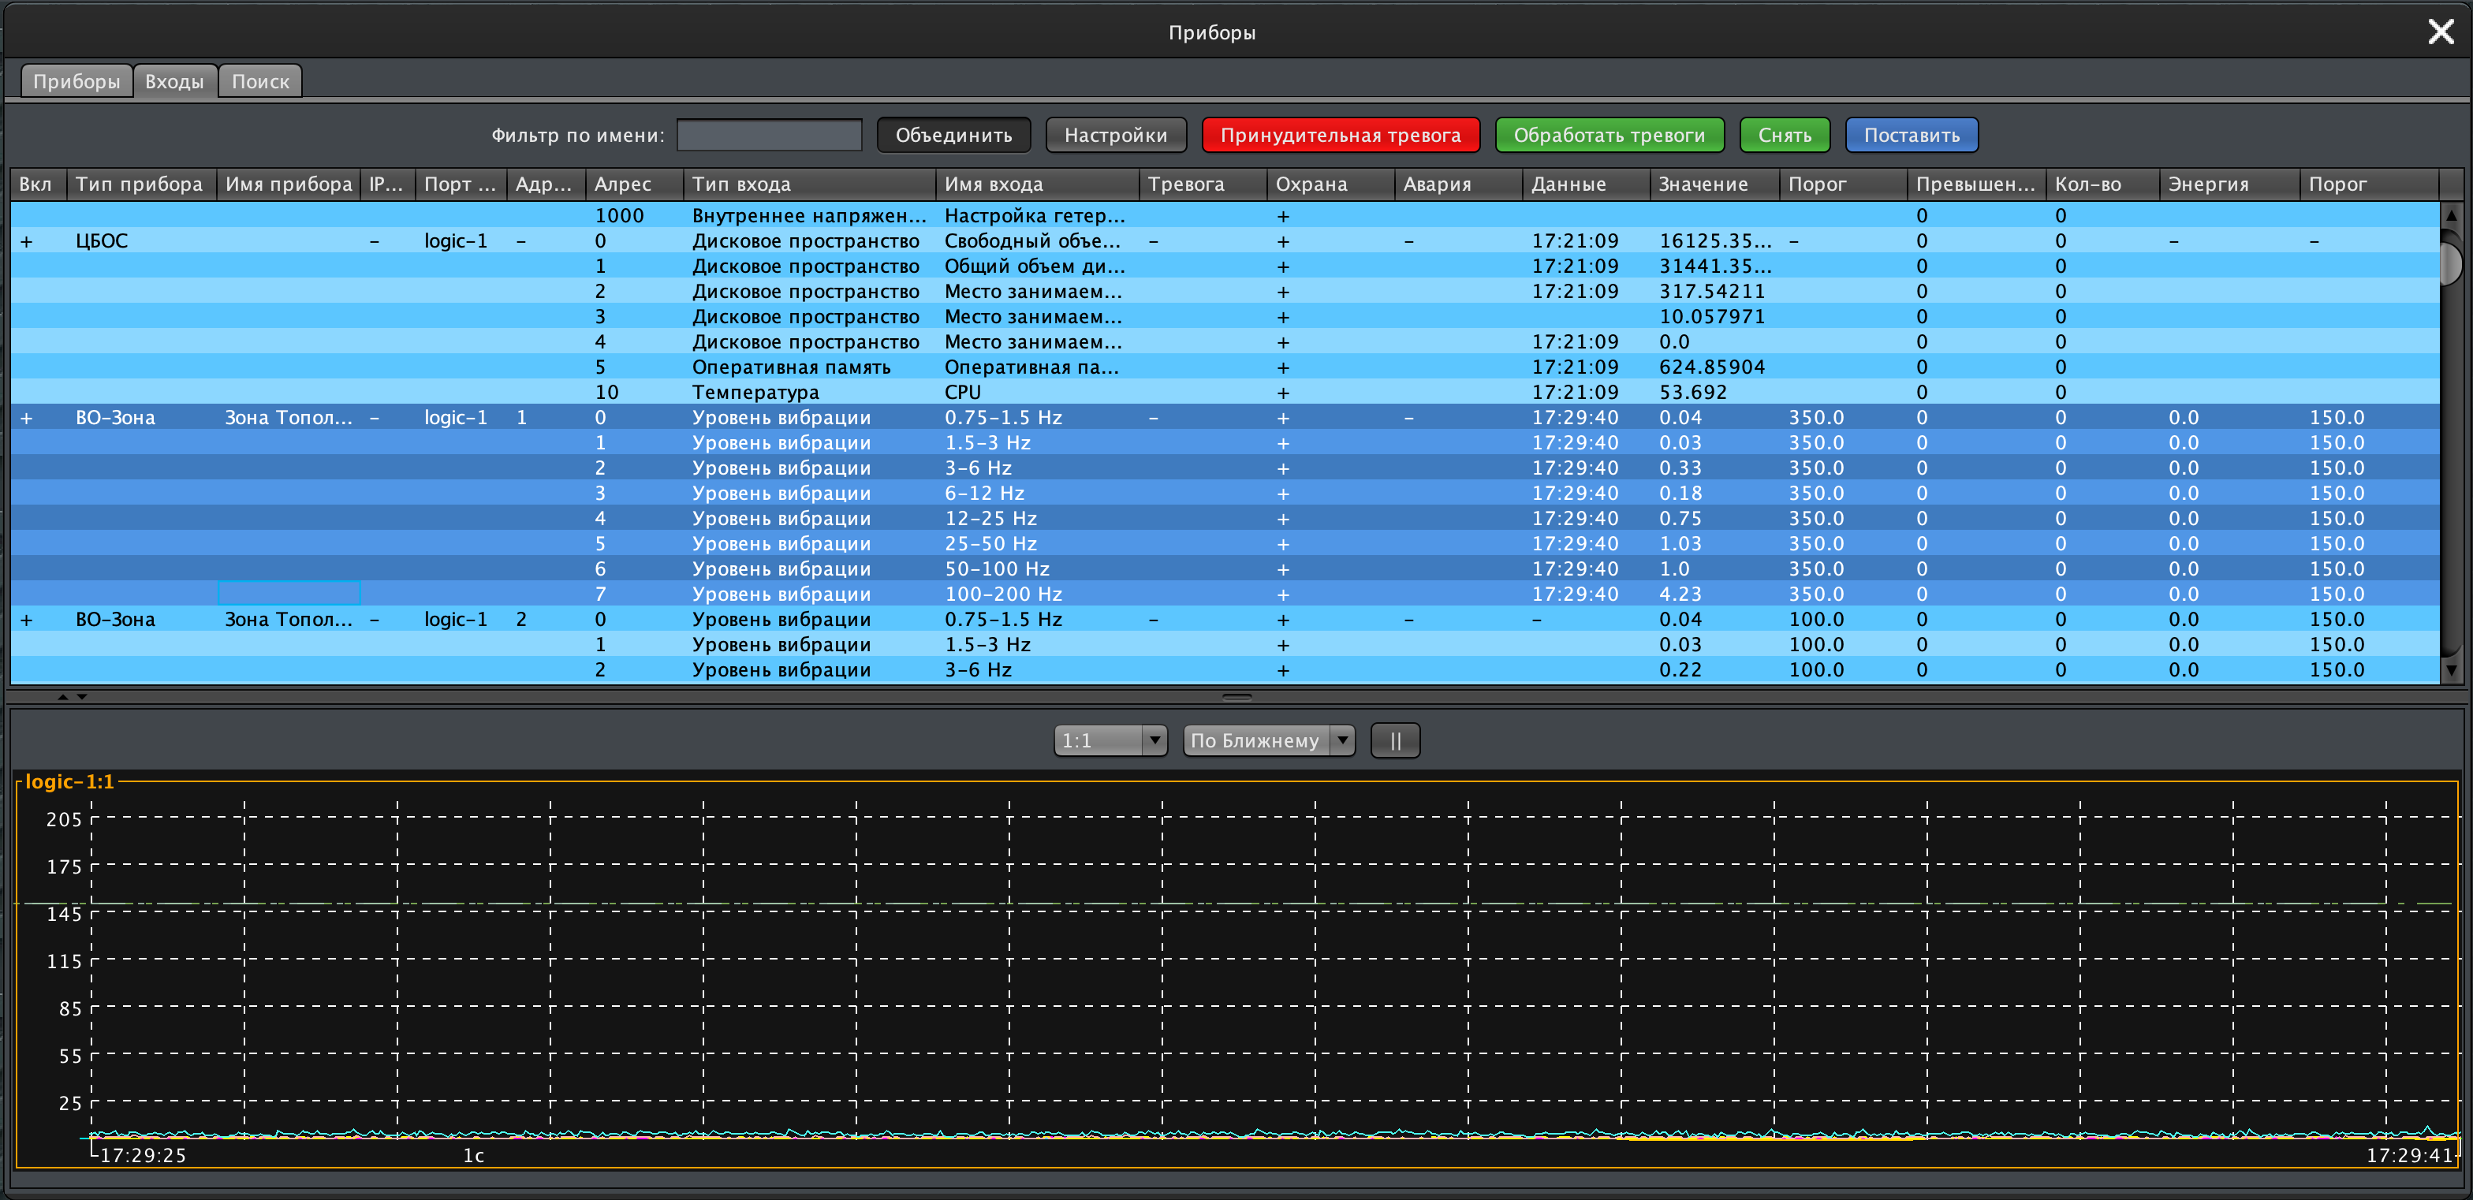This screenshot has height=1200, width=2473.
Task: Open the По Ближнему dropdown
Action: pos(1268,740)
